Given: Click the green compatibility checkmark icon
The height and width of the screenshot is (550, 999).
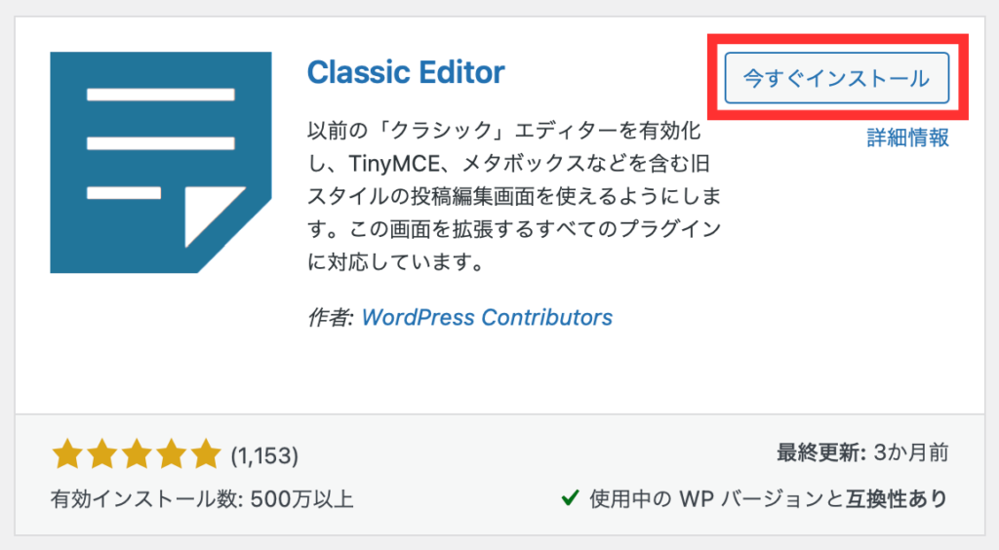Looking at the screenshot, I should [x=570, y=497].
